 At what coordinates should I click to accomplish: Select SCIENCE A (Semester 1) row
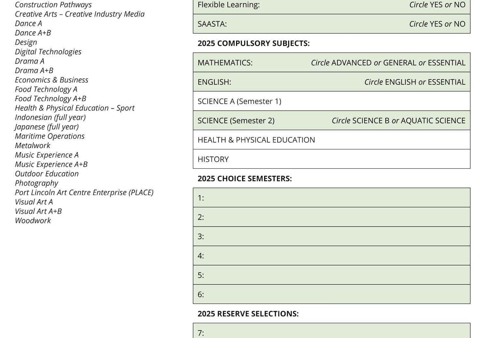click(x=332, y=101)
